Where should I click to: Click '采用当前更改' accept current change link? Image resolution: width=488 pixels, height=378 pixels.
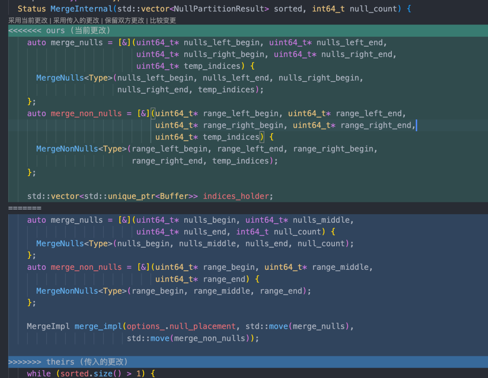click(x=28, y=20)
